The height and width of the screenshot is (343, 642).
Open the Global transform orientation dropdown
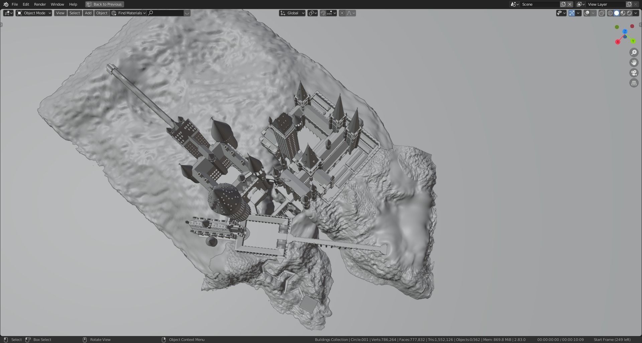coord(292,13)
